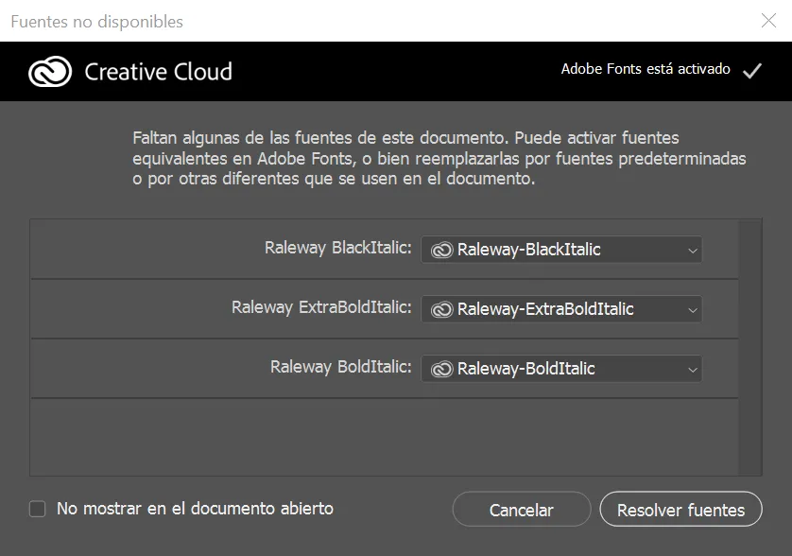Open the Raleway-ExtraBoldItalic replacement dropdown
This screenshot has width=792, height=556.
561,309
